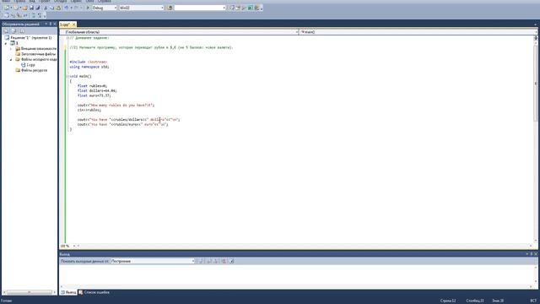This screenshot has height=304, width=540.
Task: Click the Строка 12 status bar entry
Action: (x=448, y=301)
